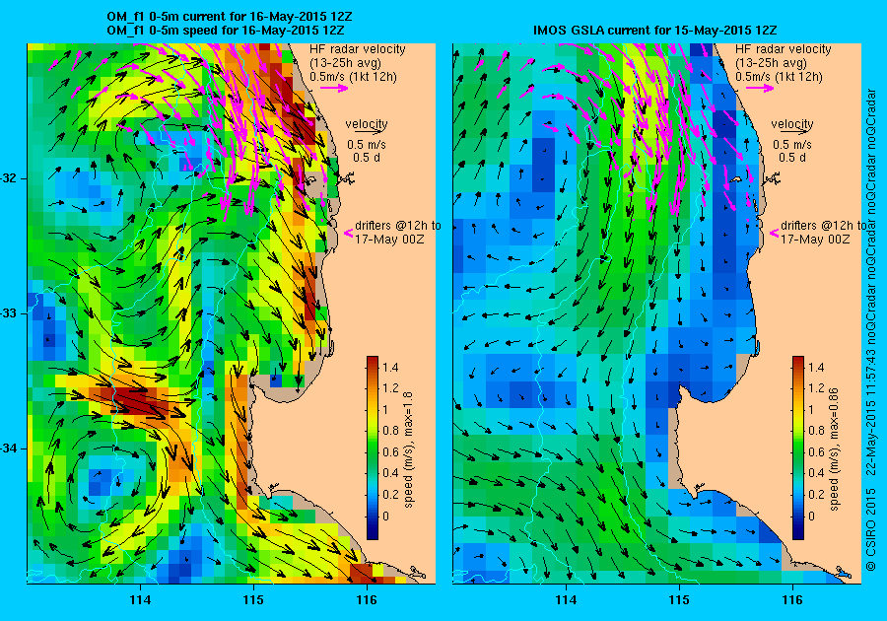This screenshot has width=887, height=621.
Task: Click the black velocity arrow in OM_f1 legend
Action: tap(371, 131)
